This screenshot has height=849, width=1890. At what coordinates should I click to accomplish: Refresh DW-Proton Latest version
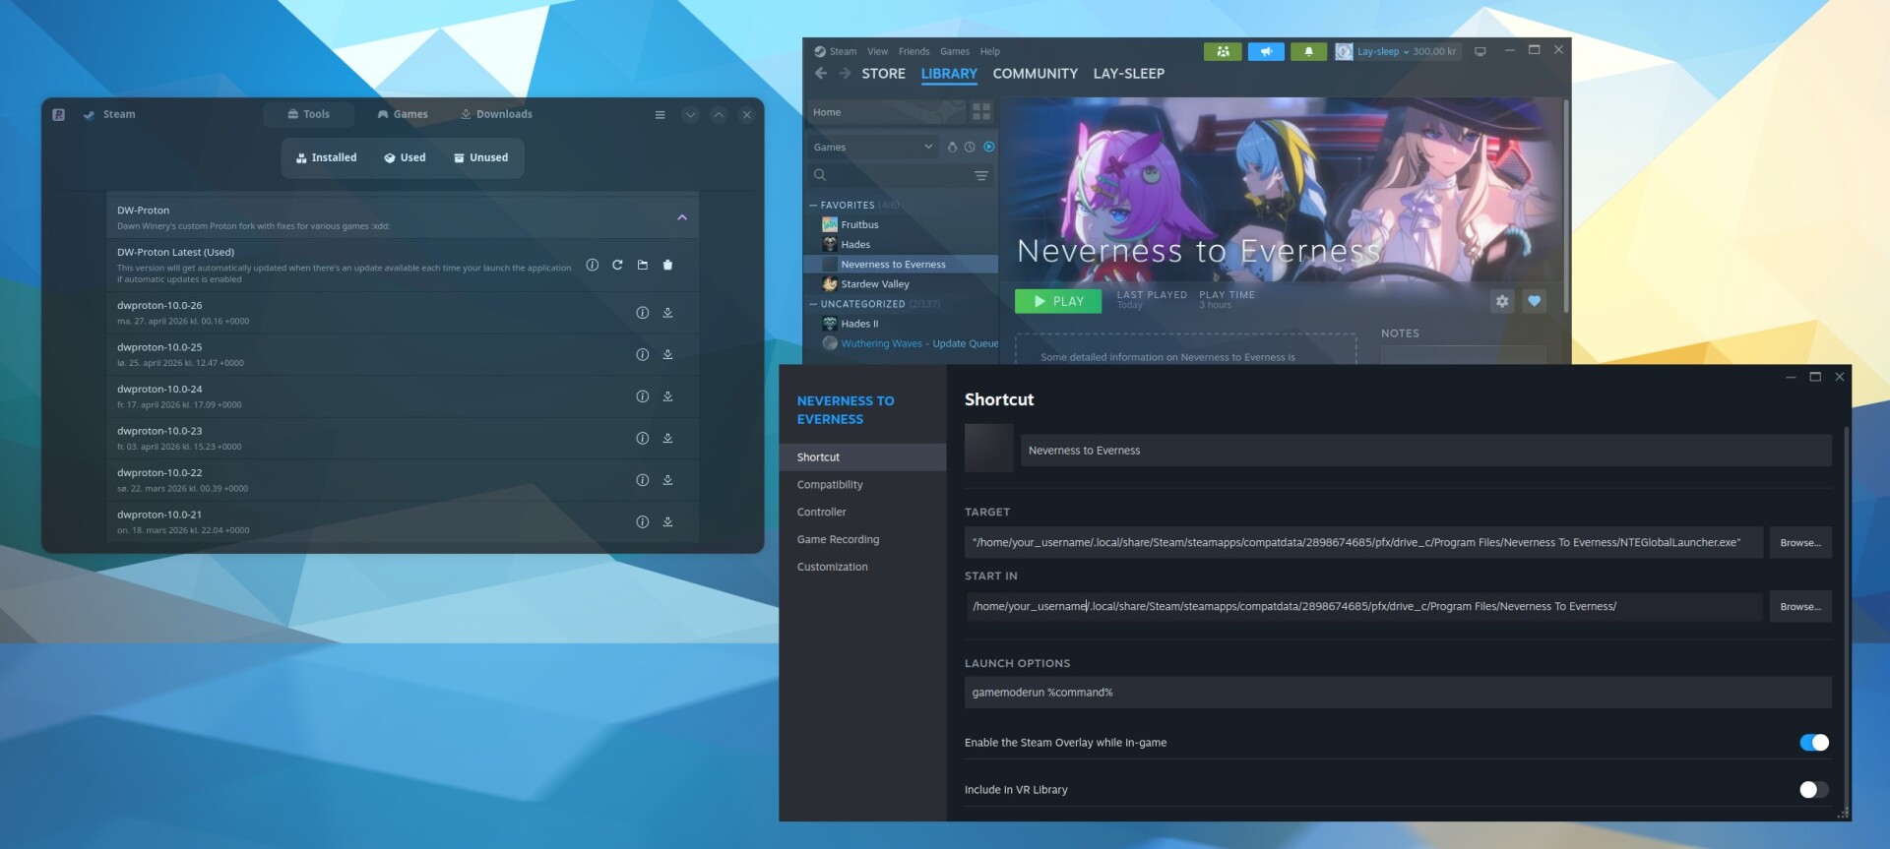coord(617,265)
